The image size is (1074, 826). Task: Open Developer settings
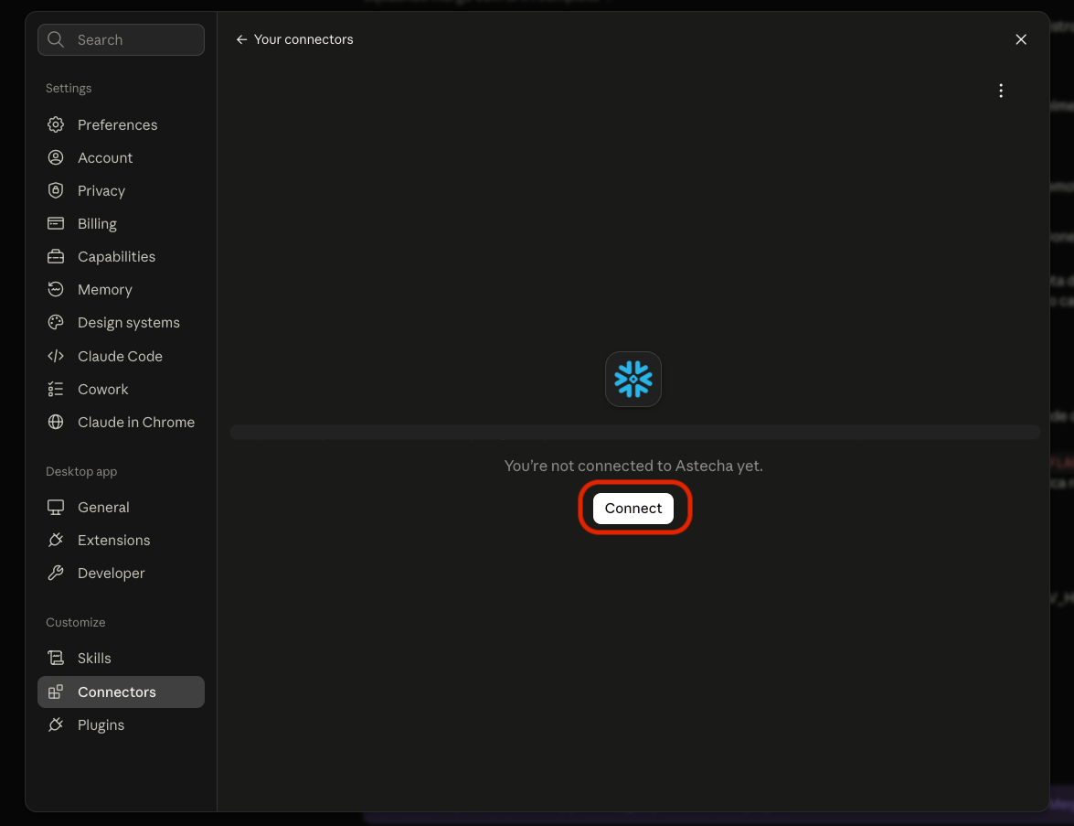pyautogui.click(x=122, y=573)
